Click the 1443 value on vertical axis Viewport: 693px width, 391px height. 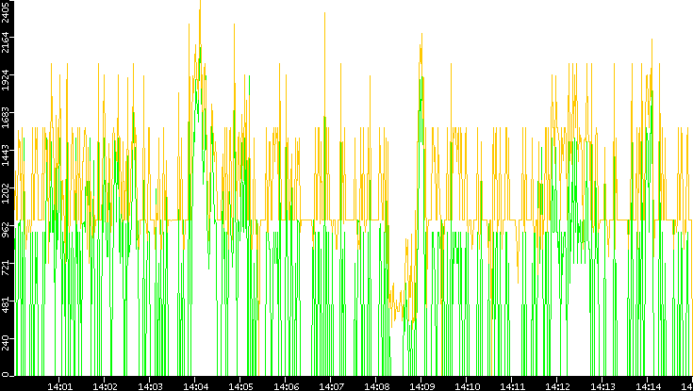click(x=6, y=156)
